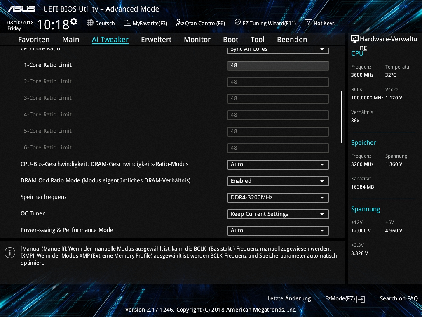
Task: Click the +5V value 4.960 V
Action: coord(394,230)
